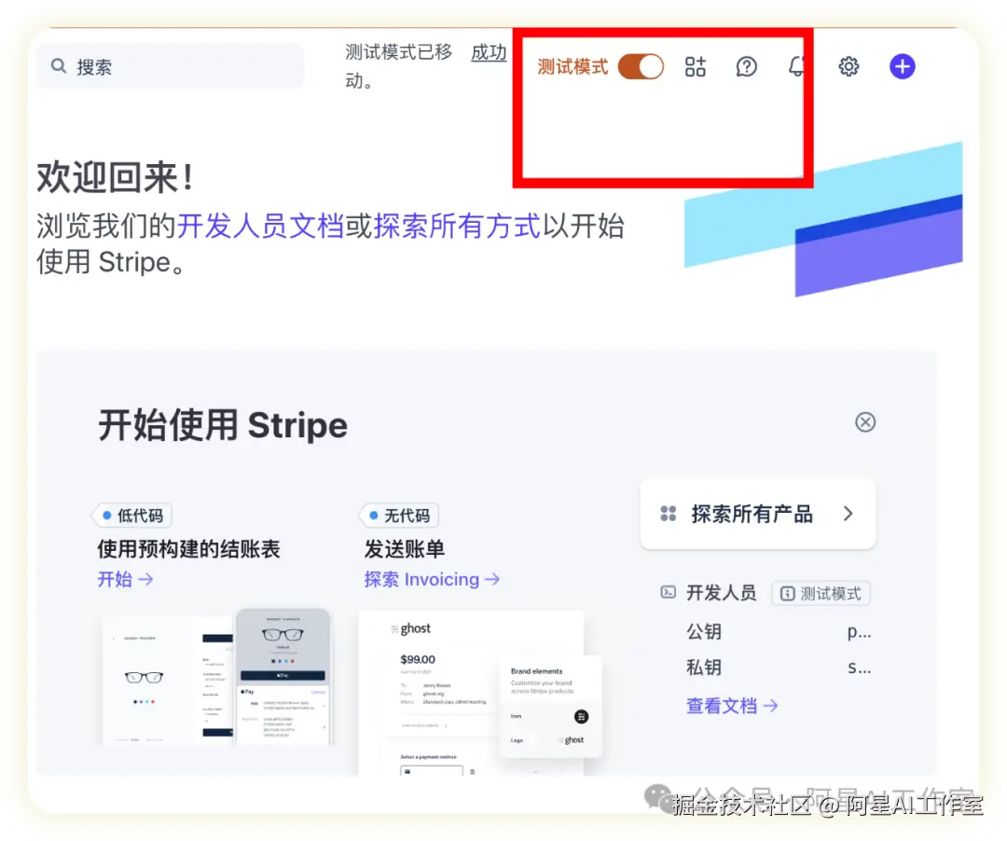Image resolution: width=1007 pixels, height=841 pixels.
Task: Click the purple plus create button
Action: [x=902, y=66]
